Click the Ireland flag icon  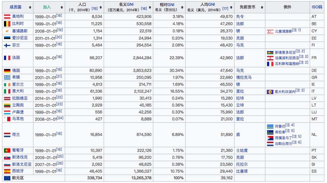pyautogui.click(x=7, y=84)
